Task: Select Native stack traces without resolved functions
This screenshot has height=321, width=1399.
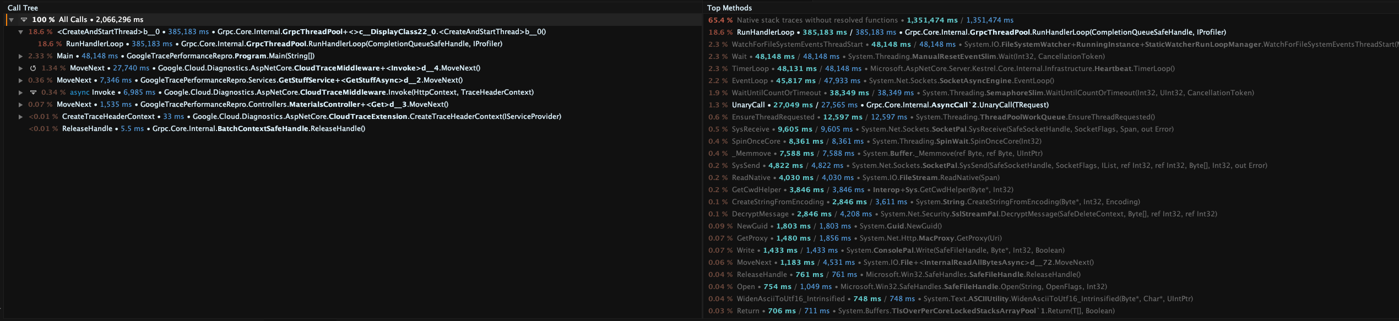Action: coord(1051,20)
